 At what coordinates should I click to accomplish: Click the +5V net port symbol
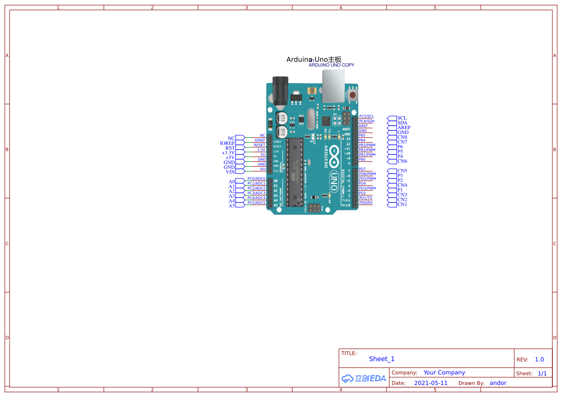click(240, 157)
